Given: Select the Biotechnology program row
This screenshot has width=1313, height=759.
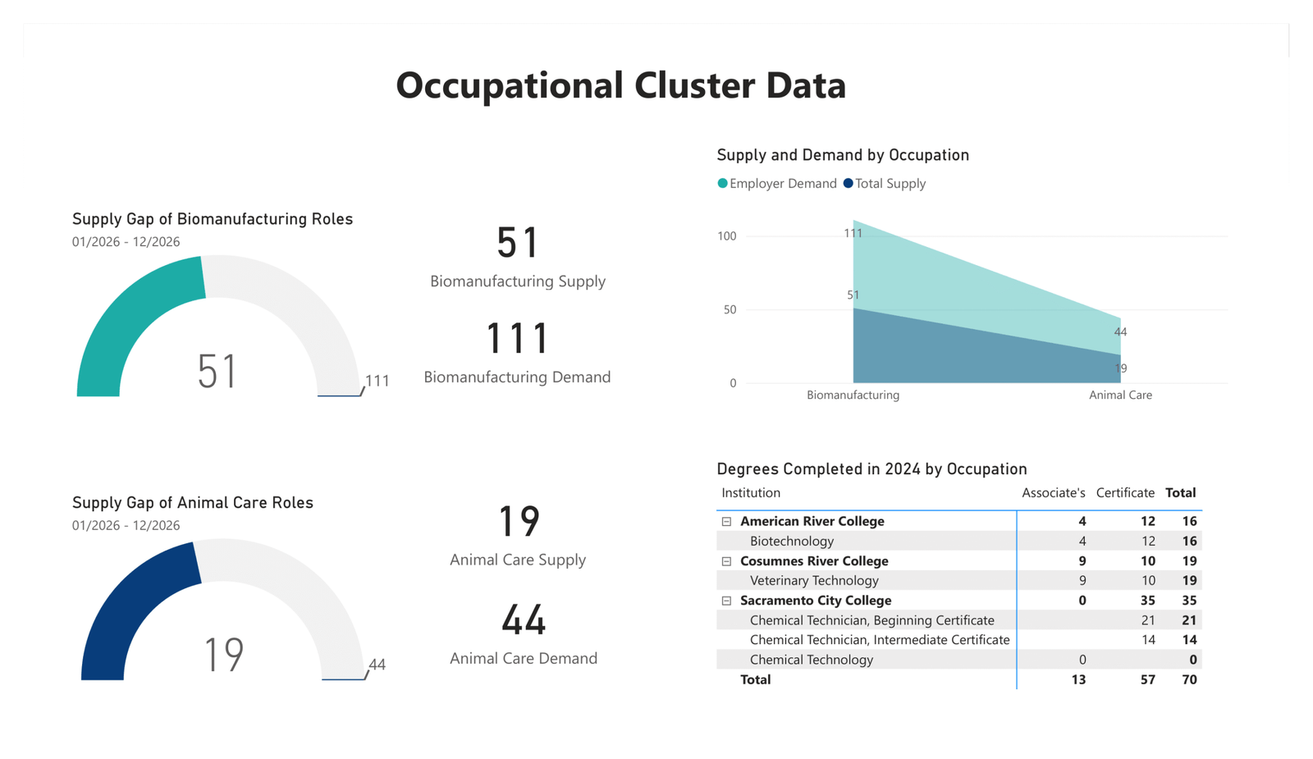Looking at the screenshot, I should (791, 542).
